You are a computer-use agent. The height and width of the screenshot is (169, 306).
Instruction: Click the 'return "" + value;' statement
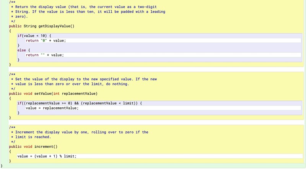(45, 55)
